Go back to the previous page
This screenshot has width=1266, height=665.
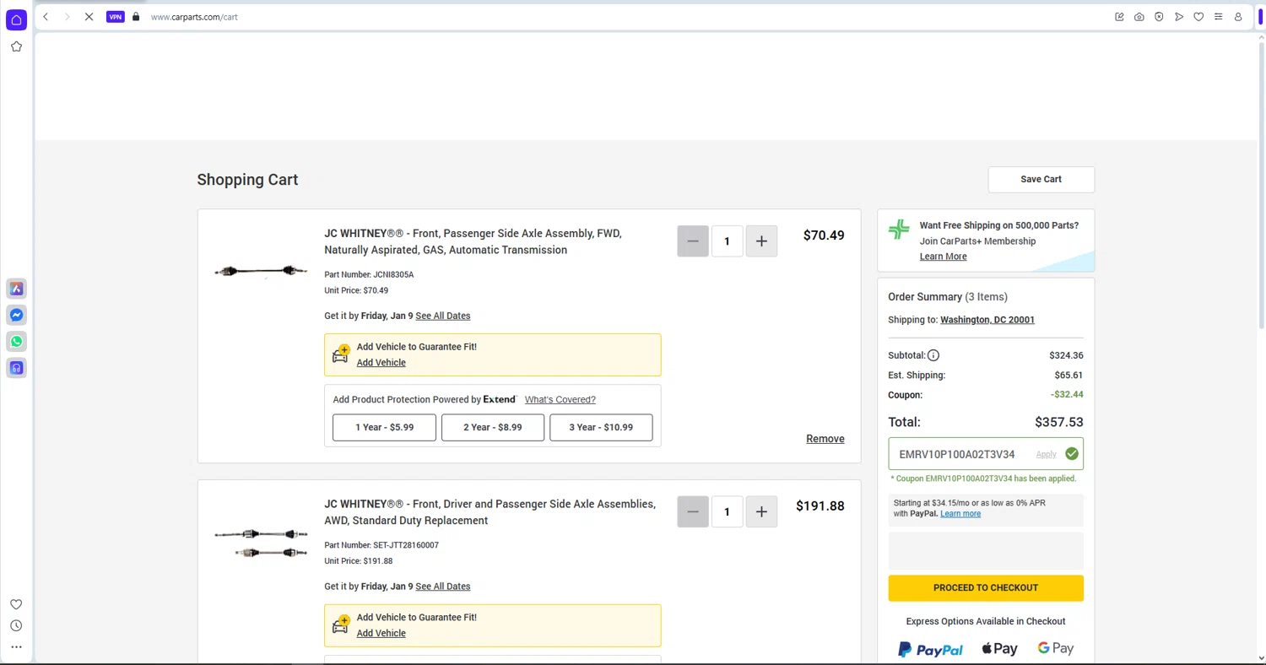tap(46, 17)
